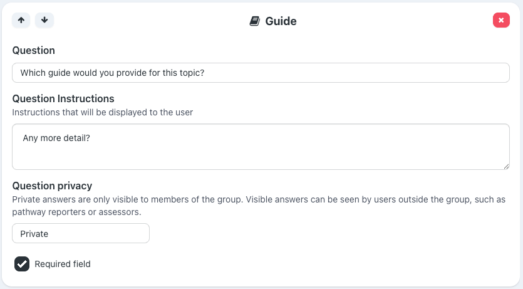Move the Guide question up
Viewport: 523px width, 289px height.
(21, 20)
